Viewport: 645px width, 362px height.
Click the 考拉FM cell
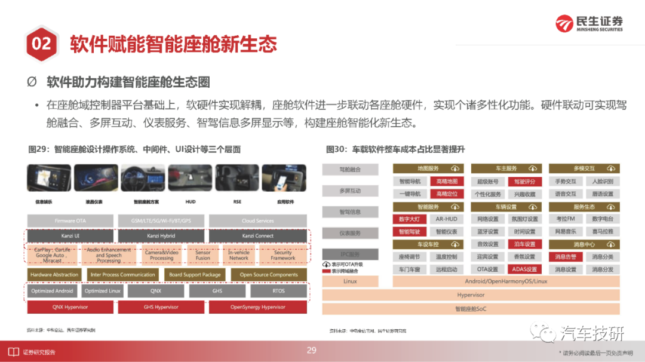[x=566, y=219]
